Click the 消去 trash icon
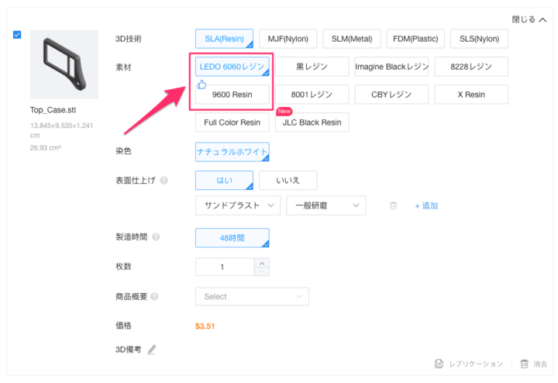 tap(525, 364)
